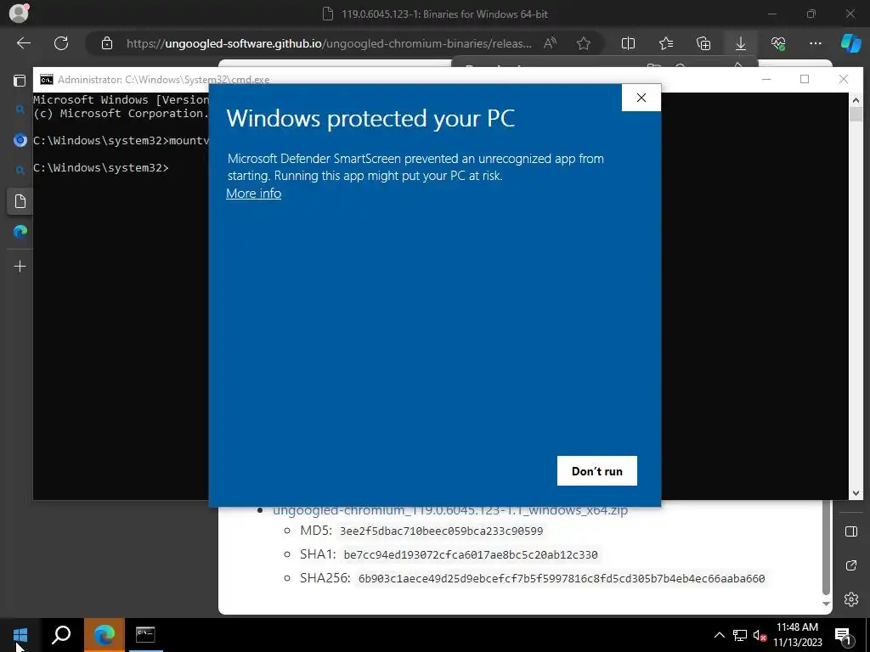Open Edge Settings and more menu
This screenshot has width=870, height=652.
(815, 43)
